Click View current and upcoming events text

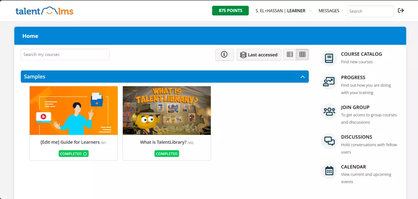pos(366,178)
